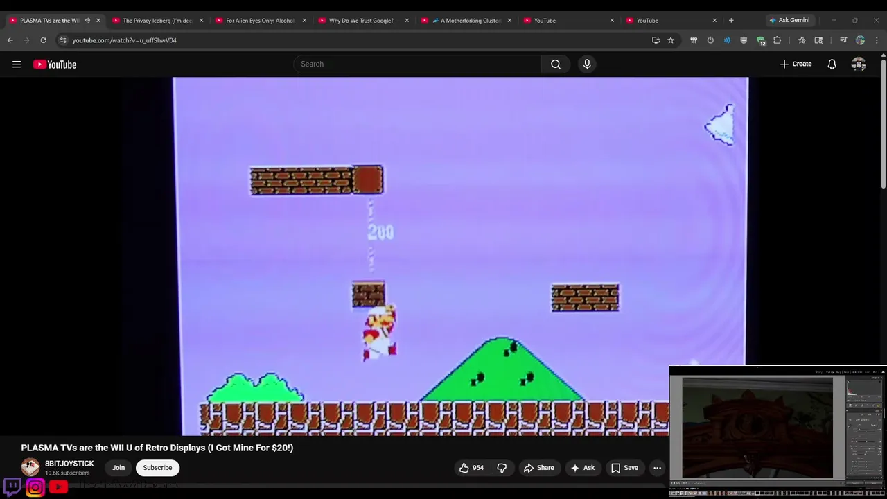Close The Privacy Iceberg tab

tap(201, 20)
